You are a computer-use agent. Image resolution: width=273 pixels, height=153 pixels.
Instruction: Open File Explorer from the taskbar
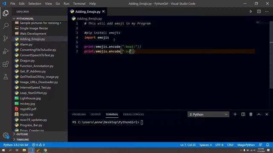click(x=24, y=150)
